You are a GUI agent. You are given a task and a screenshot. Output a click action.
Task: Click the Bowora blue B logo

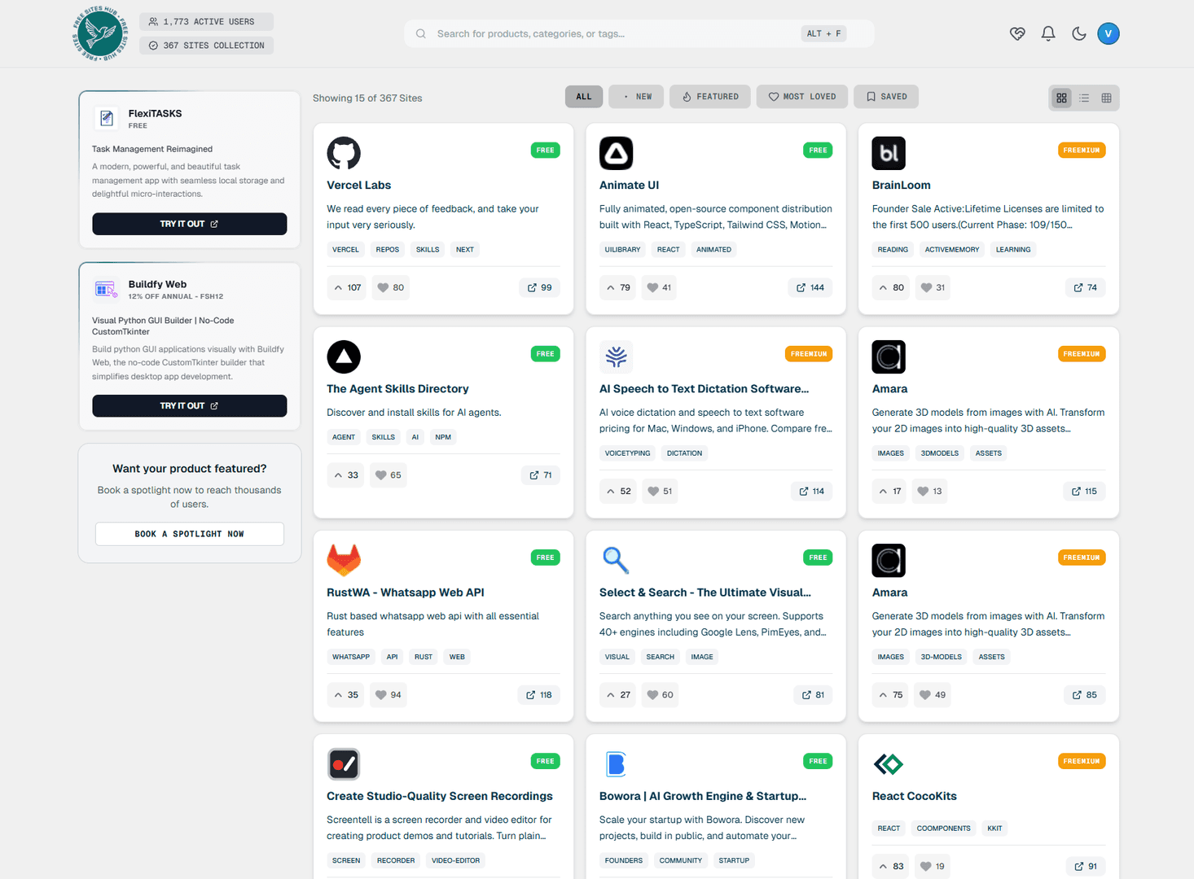click(617, 763)
